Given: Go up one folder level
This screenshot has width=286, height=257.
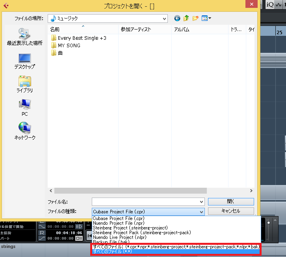Looking at the screenshot, I should (x=186, y=18).
